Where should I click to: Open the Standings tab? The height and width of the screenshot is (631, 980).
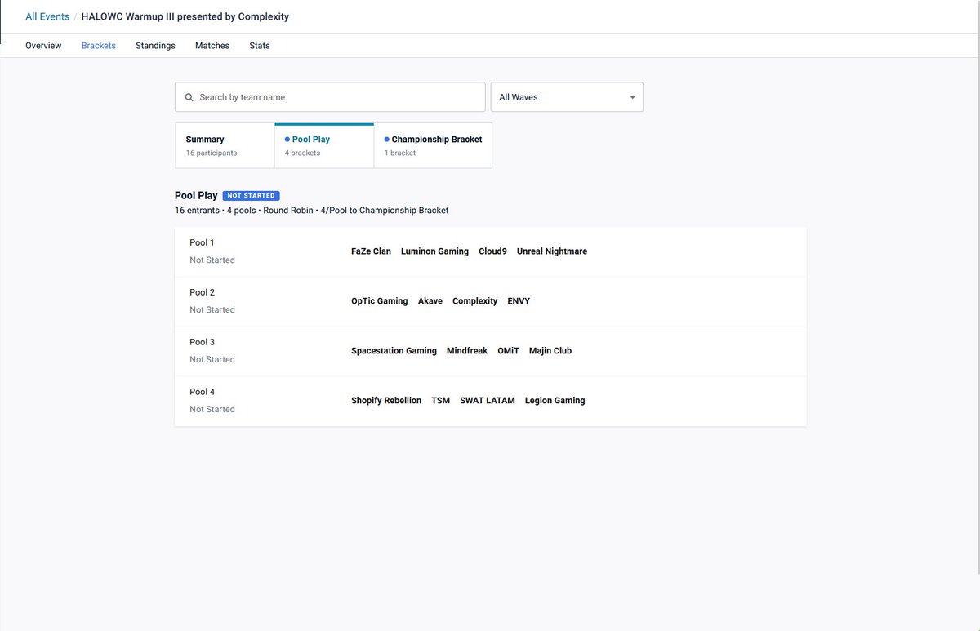(155, 46)
